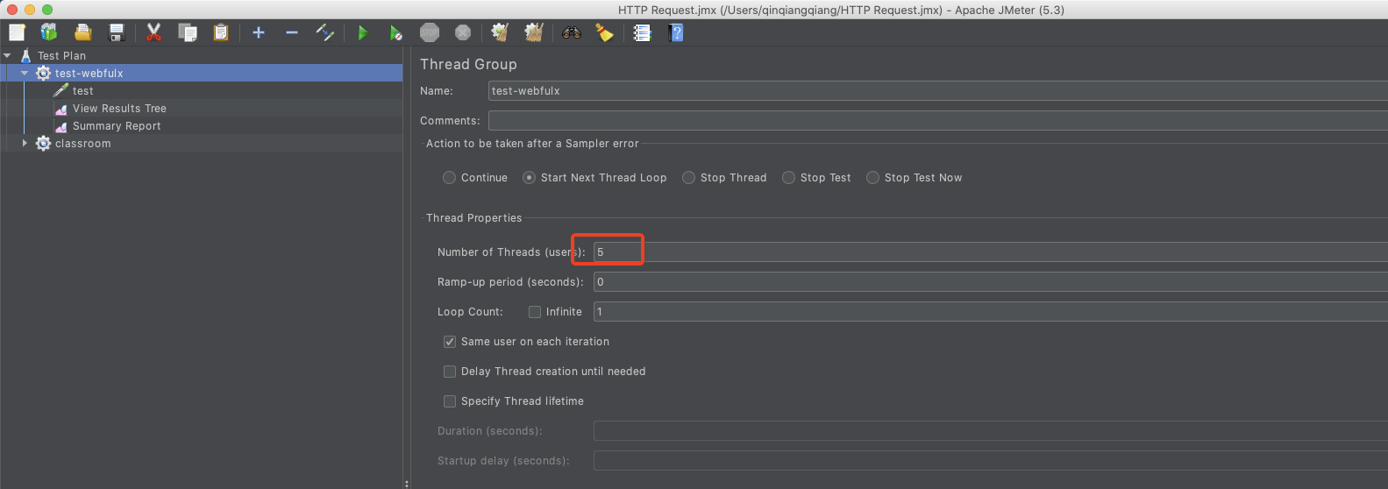Open the View Results Tree listener

pos(119,108)
